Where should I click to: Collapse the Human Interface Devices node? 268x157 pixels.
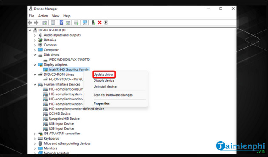pyautogui.click(x=35, y=84)
